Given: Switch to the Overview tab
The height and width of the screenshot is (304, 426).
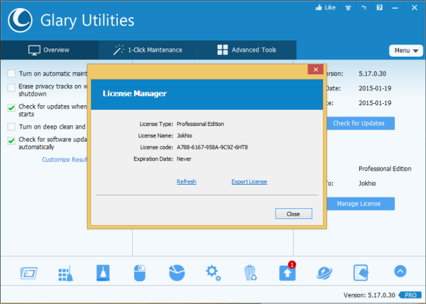Looking at the screenshot, I should click(x=49, y=50).
